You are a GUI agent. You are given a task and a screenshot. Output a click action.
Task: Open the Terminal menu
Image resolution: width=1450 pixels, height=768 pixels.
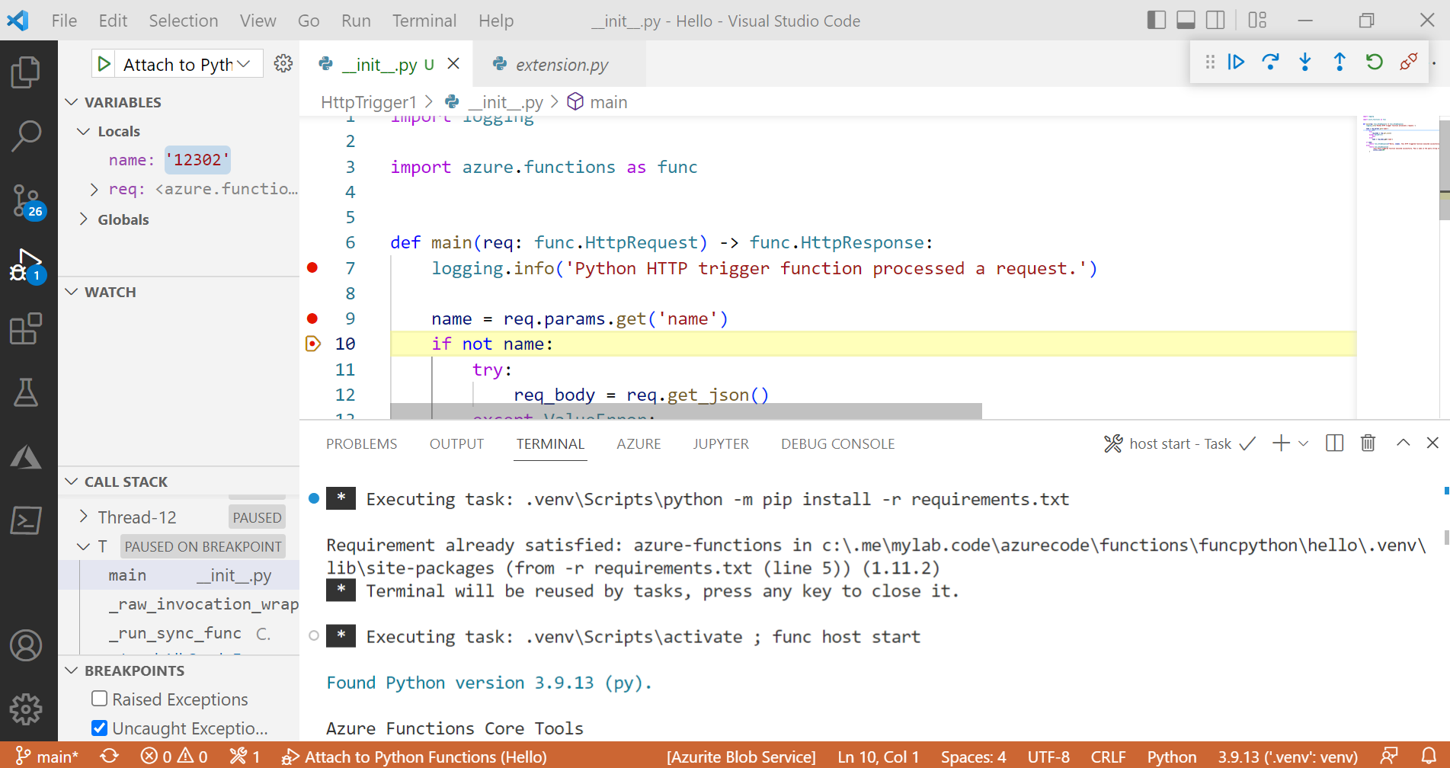424,21
